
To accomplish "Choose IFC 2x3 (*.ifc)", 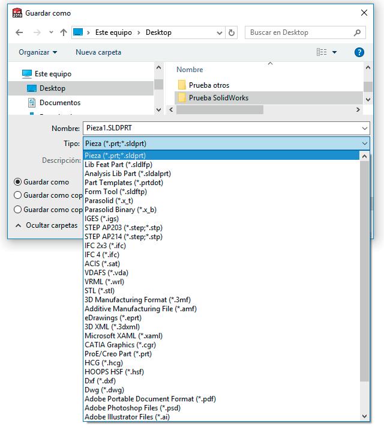I will pyautogui.click(x=221, y=246).
